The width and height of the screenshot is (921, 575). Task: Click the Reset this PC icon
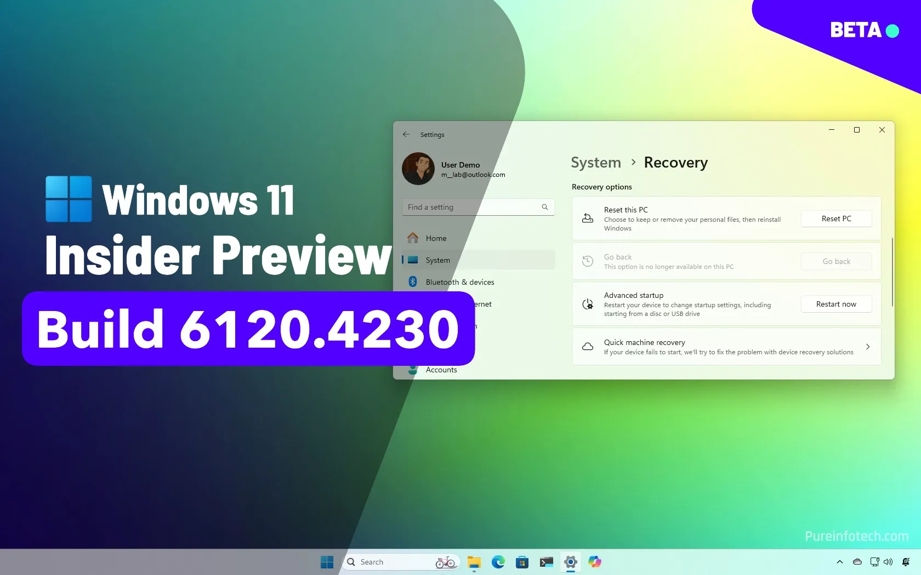pos(588,219)
